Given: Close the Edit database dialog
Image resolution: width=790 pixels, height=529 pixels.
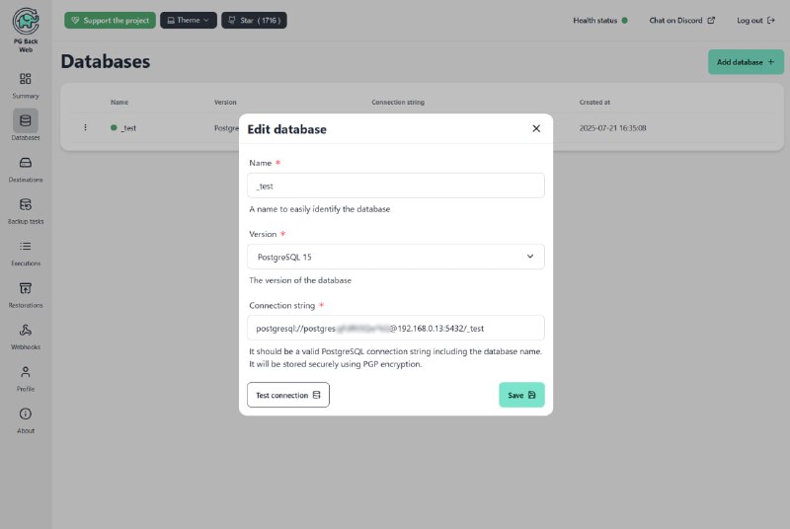Looking at the screenshot, I should coord(536,129).
